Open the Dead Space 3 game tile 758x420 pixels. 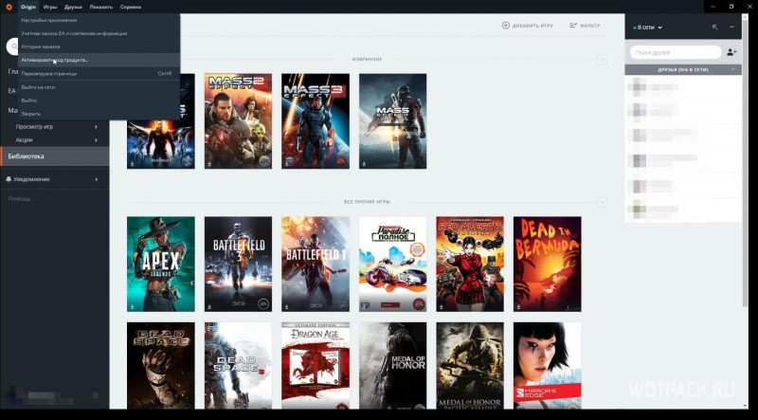pos(239,366)
